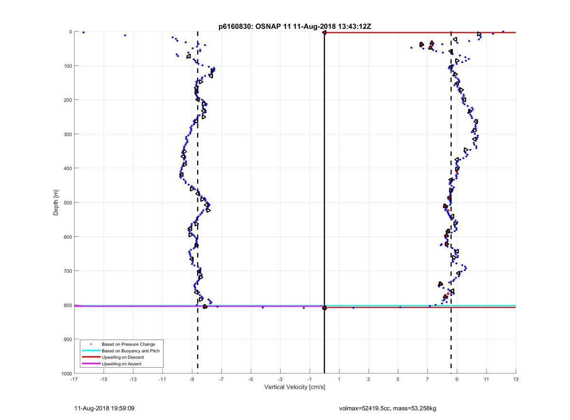
Task: Click the 'Based on Buoyancy and Pitch' legend entry
Action: tap(131, 351)
